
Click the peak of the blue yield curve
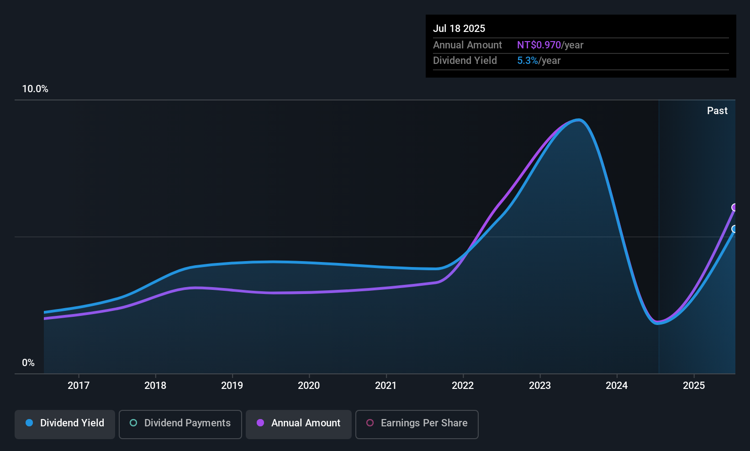578,120
